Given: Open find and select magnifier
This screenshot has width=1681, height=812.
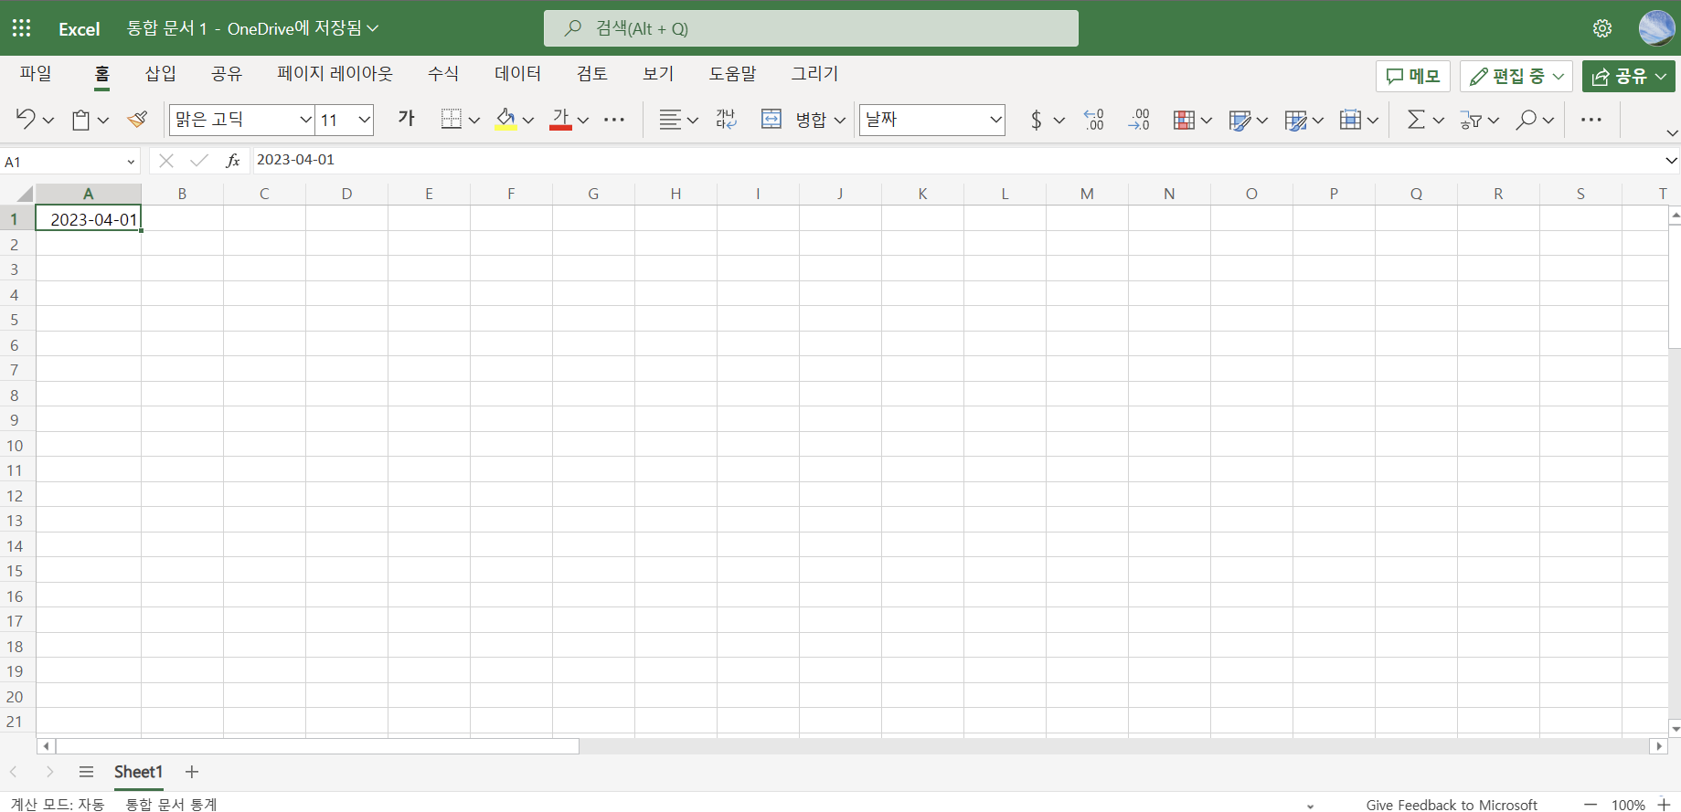Looking at the screenshot, I should click(x=1526, y=120).
